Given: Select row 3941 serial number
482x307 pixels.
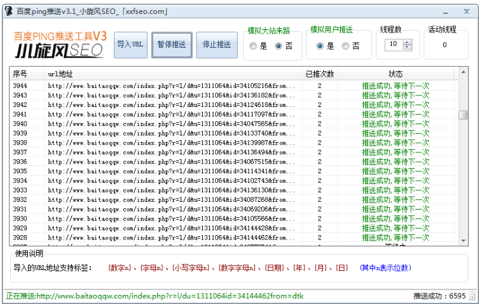Looking at the screenshot, I should (20, 115).
